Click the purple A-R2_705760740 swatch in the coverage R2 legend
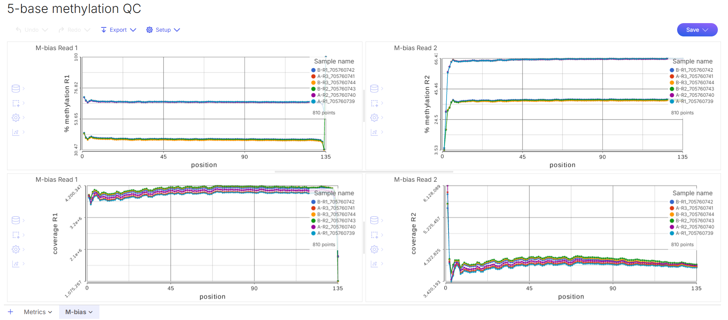Screen dimensions: 728x320 click(672, 227)
